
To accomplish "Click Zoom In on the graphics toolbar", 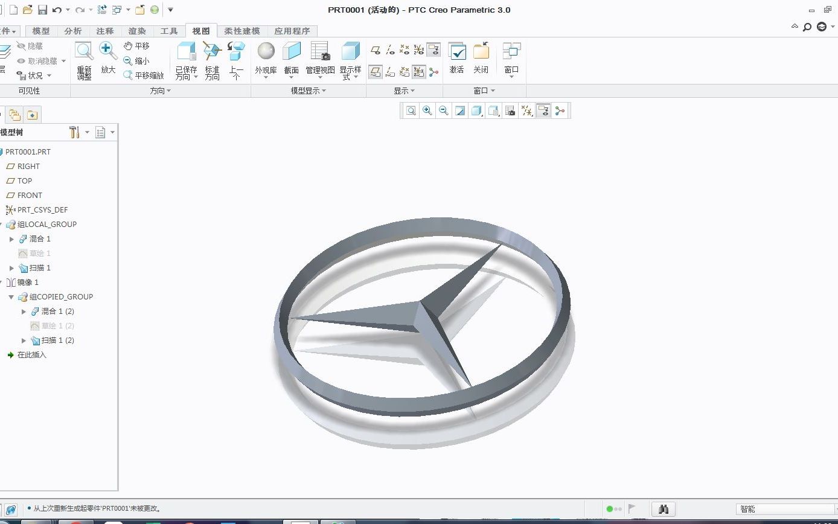I will point(427,110).
